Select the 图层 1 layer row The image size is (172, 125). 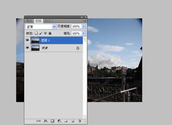click(54, 40)
